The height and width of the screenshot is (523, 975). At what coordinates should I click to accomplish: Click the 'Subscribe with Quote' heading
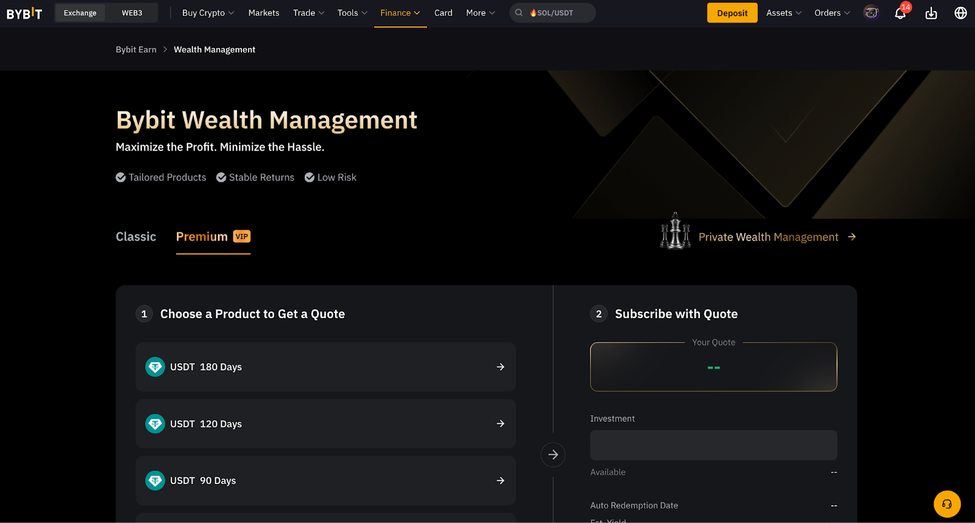click(x=676, y=314)
